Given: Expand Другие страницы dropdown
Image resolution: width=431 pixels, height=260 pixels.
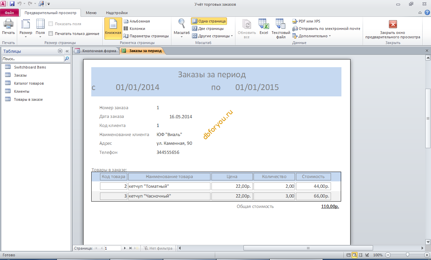Looking at the screenshot, I should pyautogui.click(x=212, y=36).
